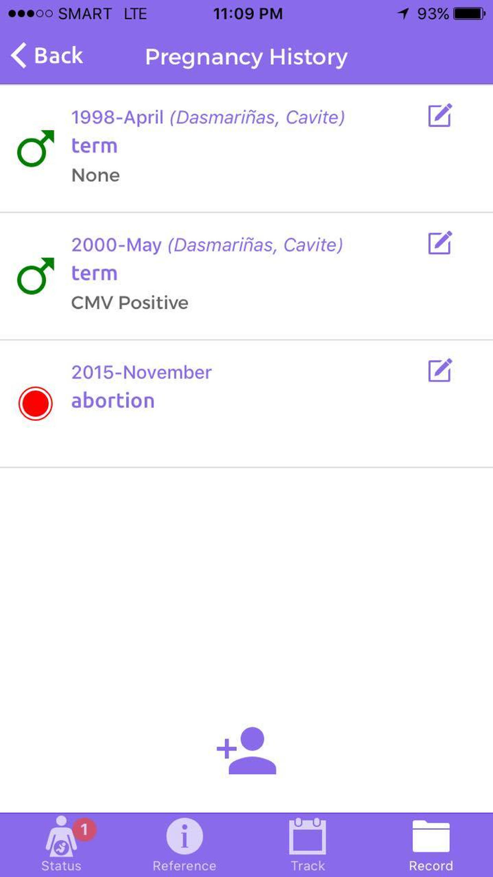
Task: Select the Record tab
Action: 431,844
